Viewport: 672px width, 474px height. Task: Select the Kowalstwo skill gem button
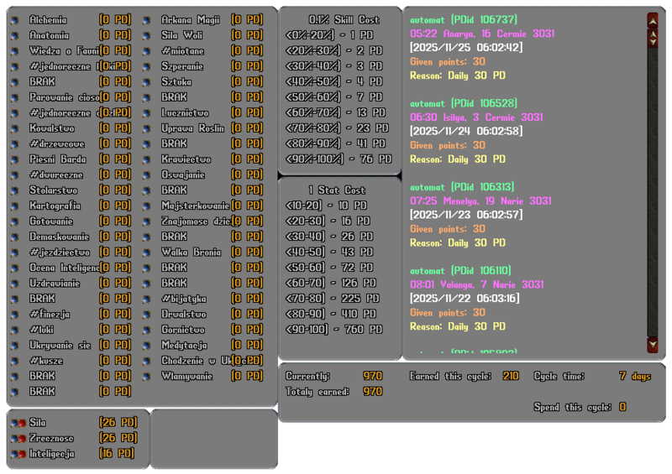[x=14, y=129]
